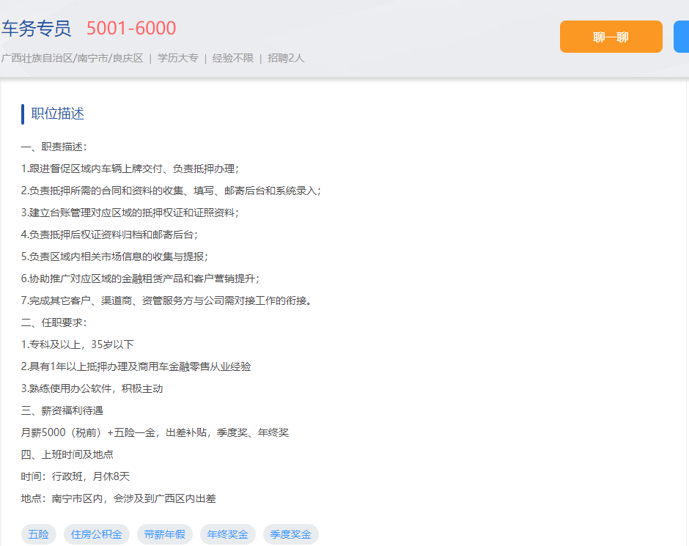The height and width of the screenshot is (546, 689).
Task: Click the salary range 5001-6000
Action: click(x=131, y=28)
